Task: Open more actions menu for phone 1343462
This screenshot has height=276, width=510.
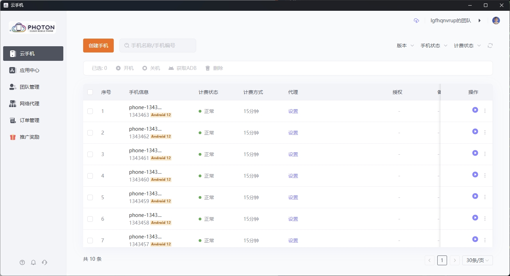Action: 485,131
